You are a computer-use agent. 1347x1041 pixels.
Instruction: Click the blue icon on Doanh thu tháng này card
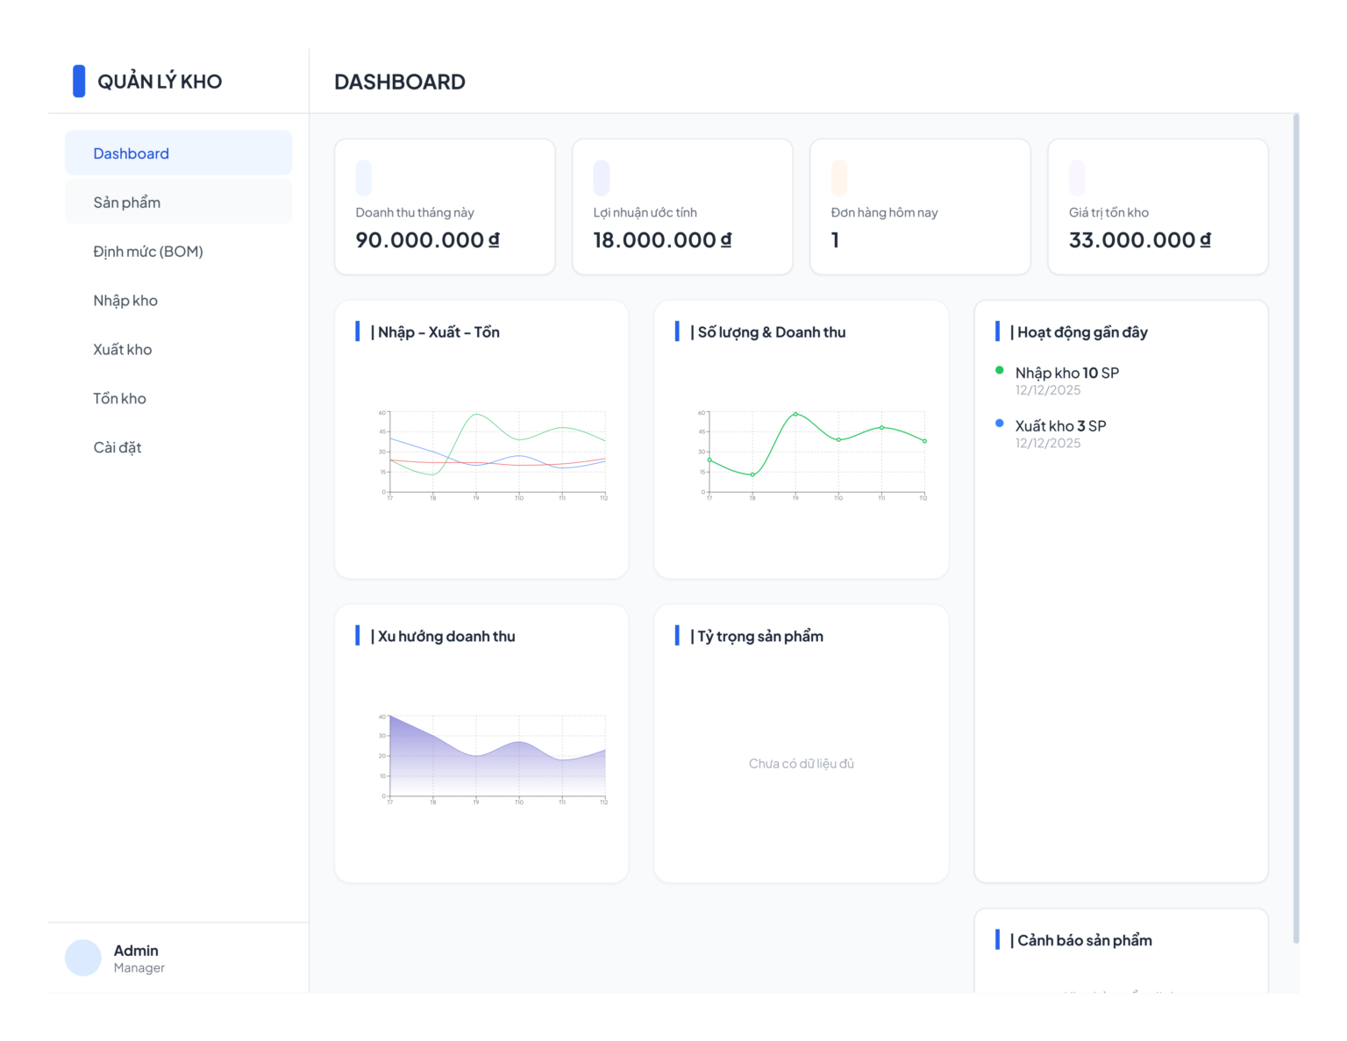coord(364,178)
